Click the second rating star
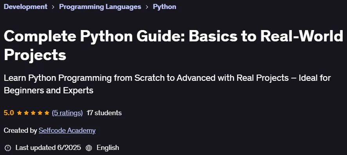 pyautogui.click(x=26, y=113)
